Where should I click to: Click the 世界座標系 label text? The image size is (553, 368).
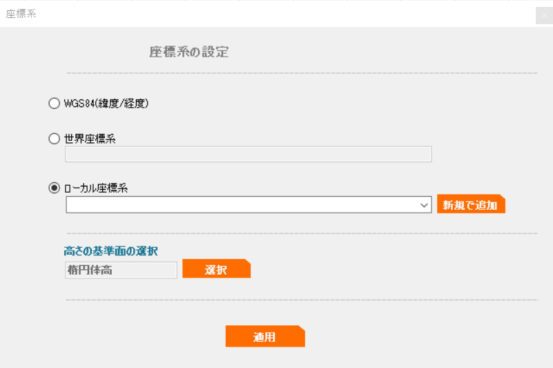[90, 139]
